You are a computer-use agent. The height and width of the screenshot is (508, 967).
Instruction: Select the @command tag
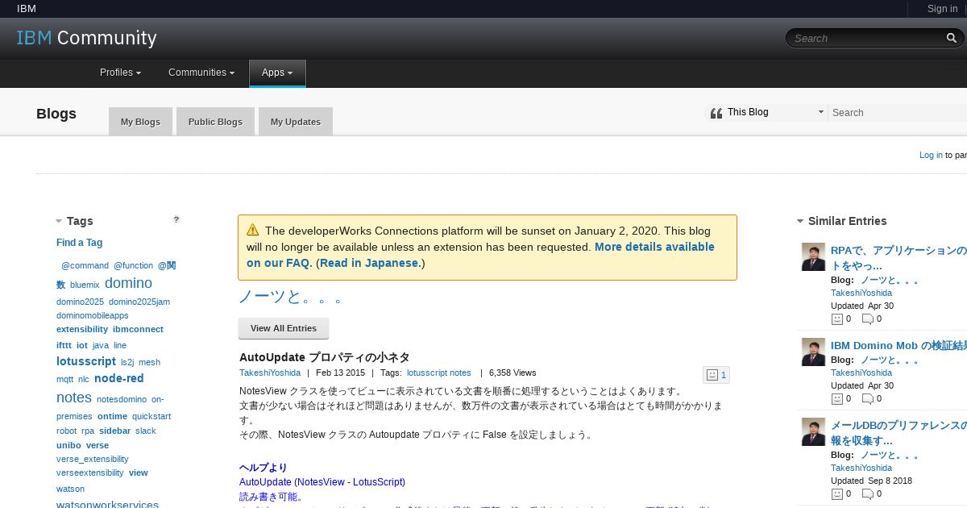[85, 265]
